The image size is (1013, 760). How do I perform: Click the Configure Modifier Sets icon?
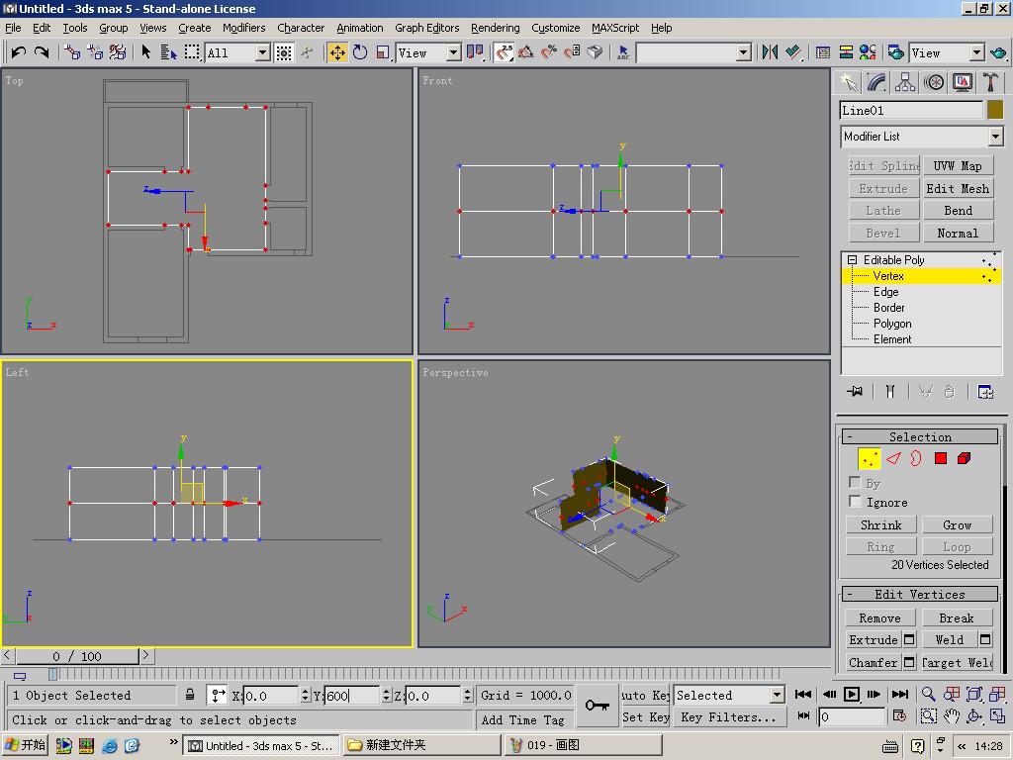click(x=985, y=391)
